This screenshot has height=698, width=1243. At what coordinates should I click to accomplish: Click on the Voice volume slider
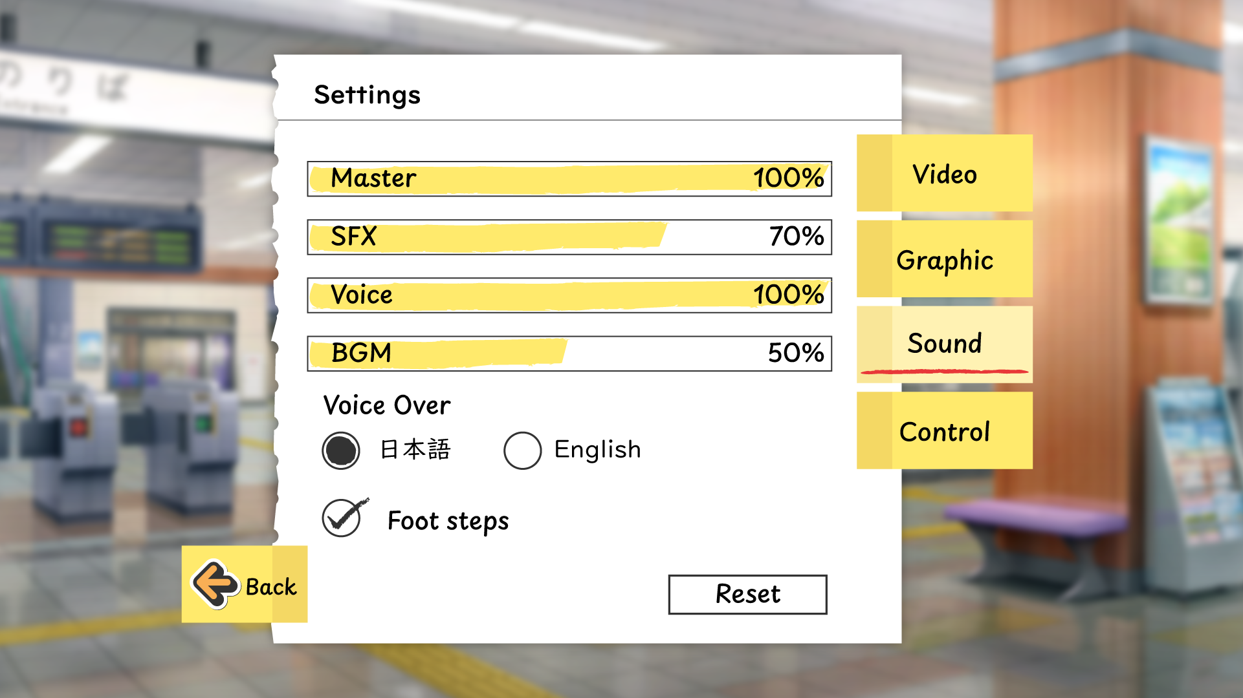(569, 295)
